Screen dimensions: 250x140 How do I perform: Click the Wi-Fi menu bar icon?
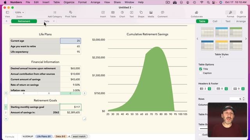202,2
